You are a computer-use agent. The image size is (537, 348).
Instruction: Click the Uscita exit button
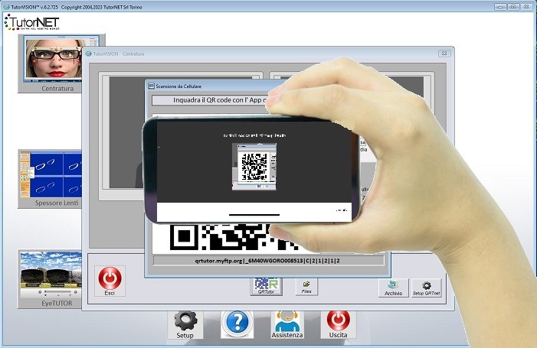pyautogui.click(x=339, y=324)
